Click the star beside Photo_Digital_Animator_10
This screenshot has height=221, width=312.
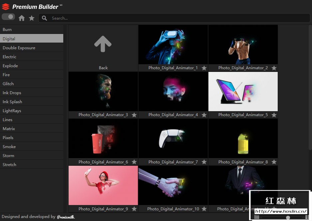click(204, 209)
